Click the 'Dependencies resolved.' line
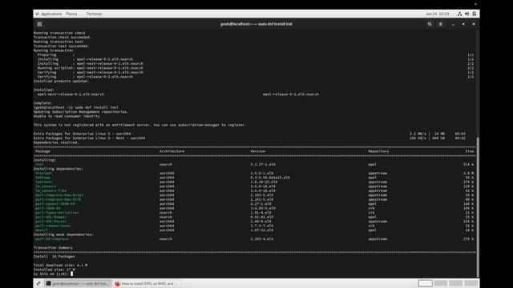Screen dimensions: 513x288 click(56, 142)
